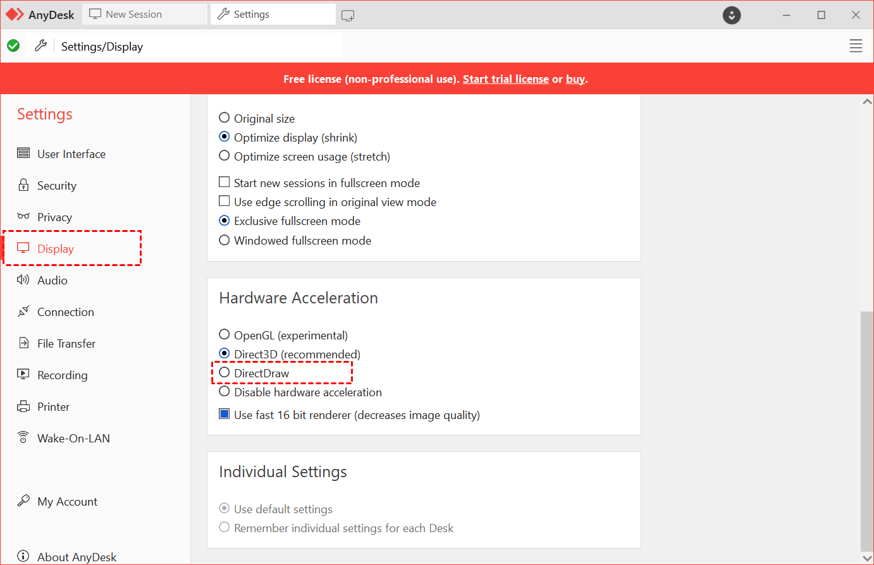874x565 pixels.
Task: Click the Recording play icon
Action: [x=23, y=374]
